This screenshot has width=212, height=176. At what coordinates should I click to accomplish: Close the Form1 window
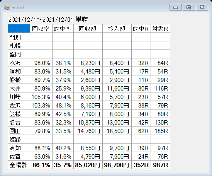[202, 7]
